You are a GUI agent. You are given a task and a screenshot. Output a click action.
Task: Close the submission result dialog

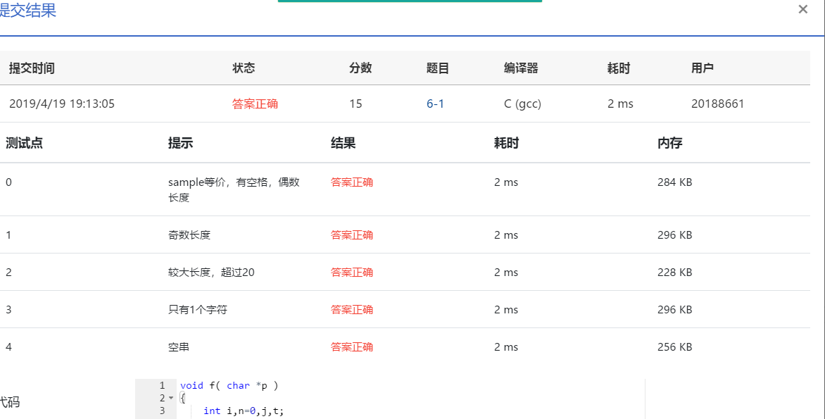click(x=802, y=9)
